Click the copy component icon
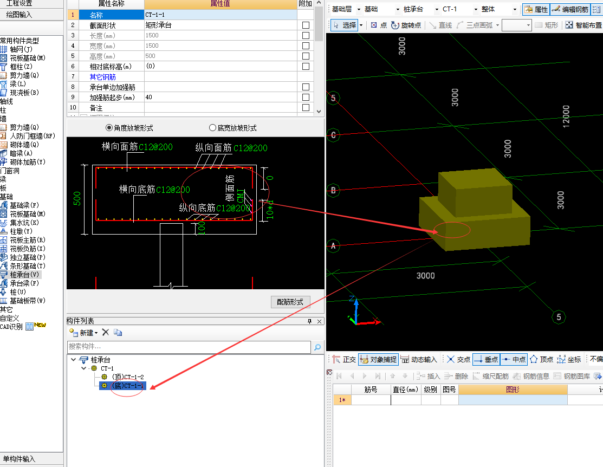 click(x=118, y=332)
